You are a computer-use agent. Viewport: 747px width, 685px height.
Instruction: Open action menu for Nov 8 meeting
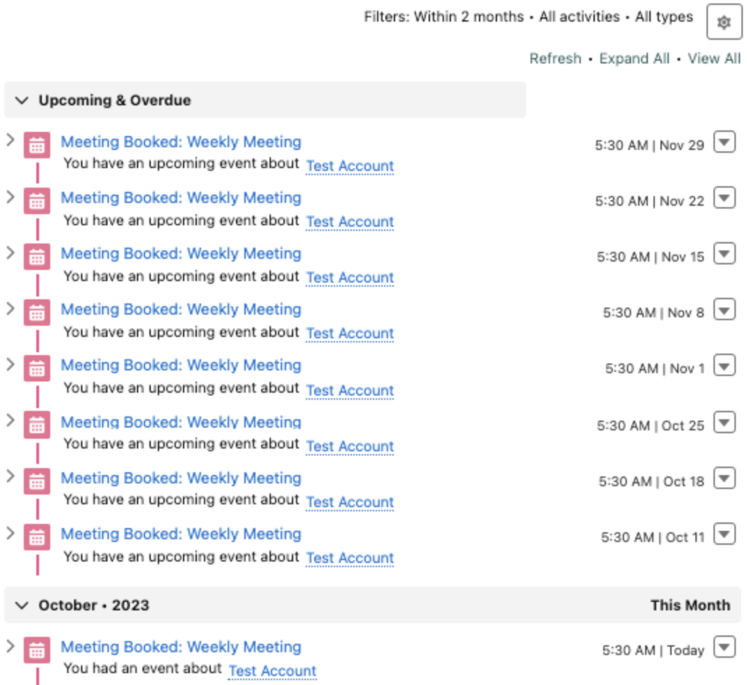point(725,310)
